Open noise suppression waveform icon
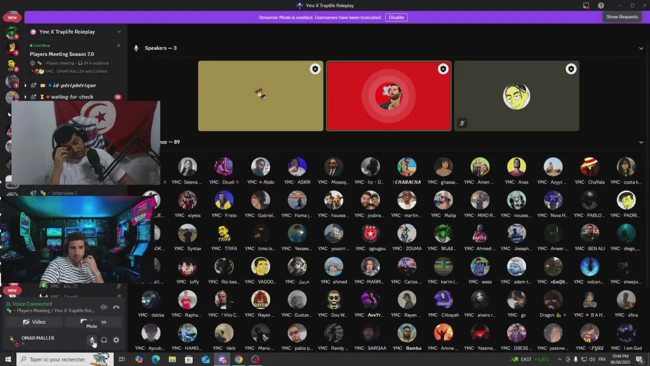This screenshot has width=650, height=366. click(x=104, y=307)
